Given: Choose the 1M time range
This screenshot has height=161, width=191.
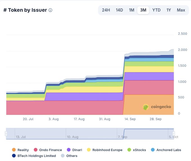Looking at the screenshot, I should click(x=131, y=10).
